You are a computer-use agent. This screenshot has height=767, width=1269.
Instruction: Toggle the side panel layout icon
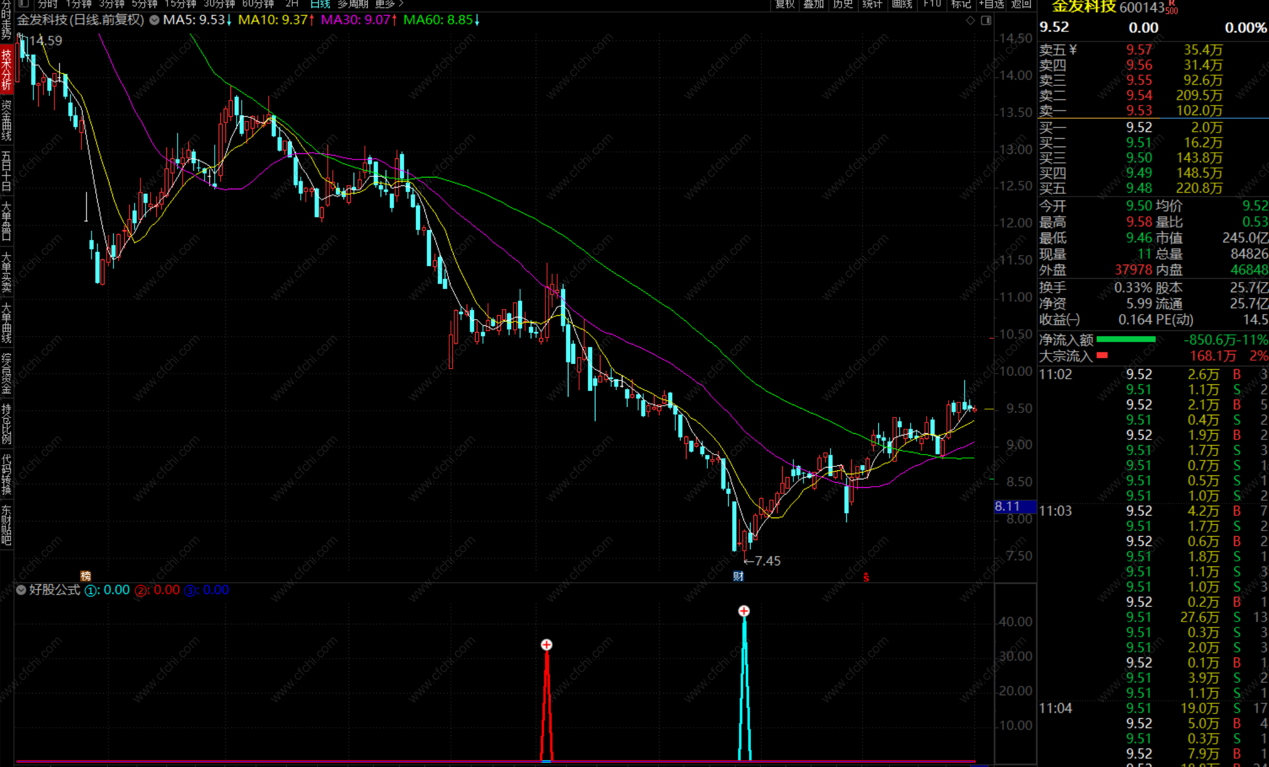tap(986, 20)
